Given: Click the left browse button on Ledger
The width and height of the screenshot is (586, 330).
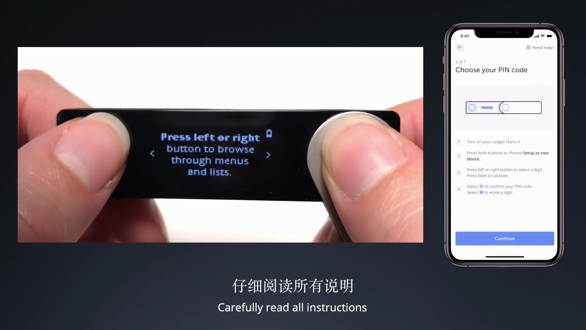Looking at the screenshot, I should point(152,154).
